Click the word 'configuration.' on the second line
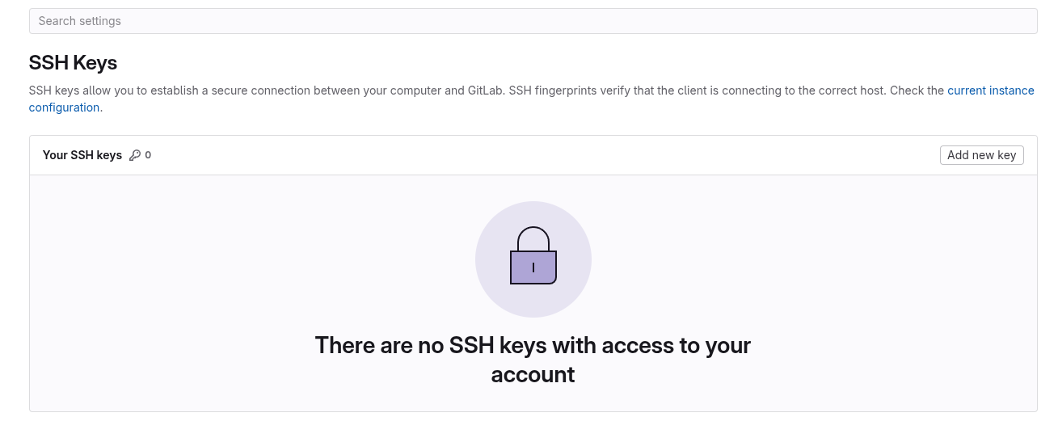 pos(65,107)
